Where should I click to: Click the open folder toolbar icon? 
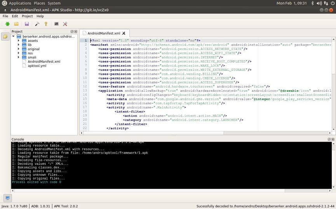click(16, 24)
